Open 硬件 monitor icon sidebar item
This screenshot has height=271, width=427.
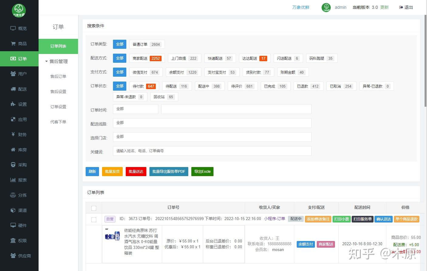tap(19, 226)
